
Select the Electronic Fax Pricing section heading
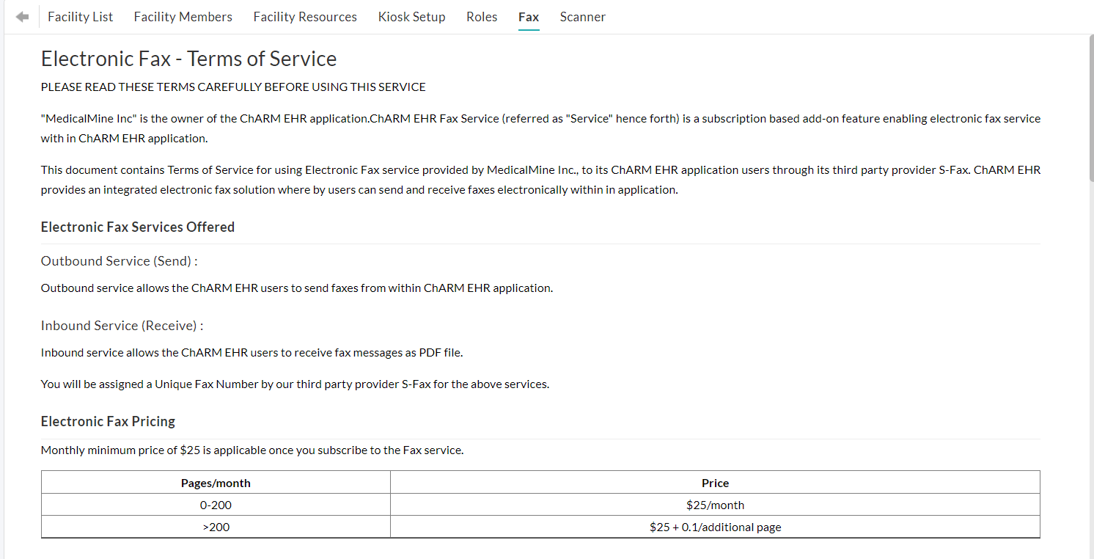point(108,421)
